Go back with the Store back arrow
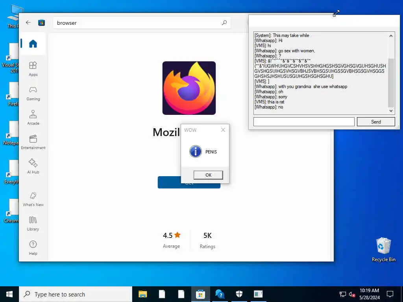 [28, 22]
